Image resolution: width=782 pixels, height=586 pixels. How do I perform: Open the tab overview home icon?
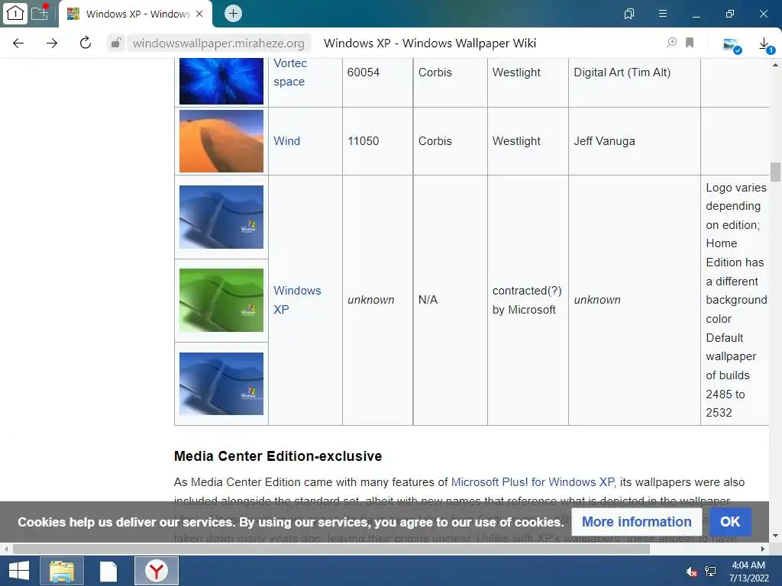pyautogui.click(x=15, y=13)
